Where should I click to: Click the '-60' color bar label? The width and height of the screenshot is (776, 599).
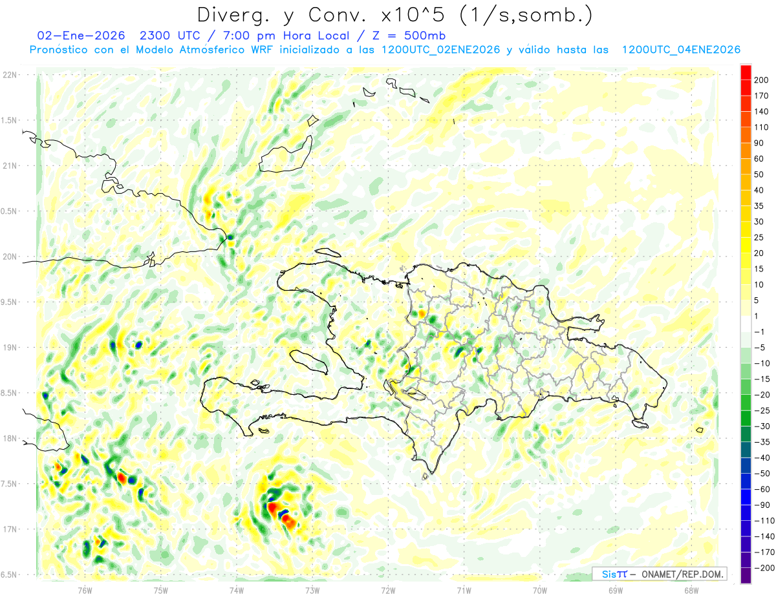click(763, 489)
